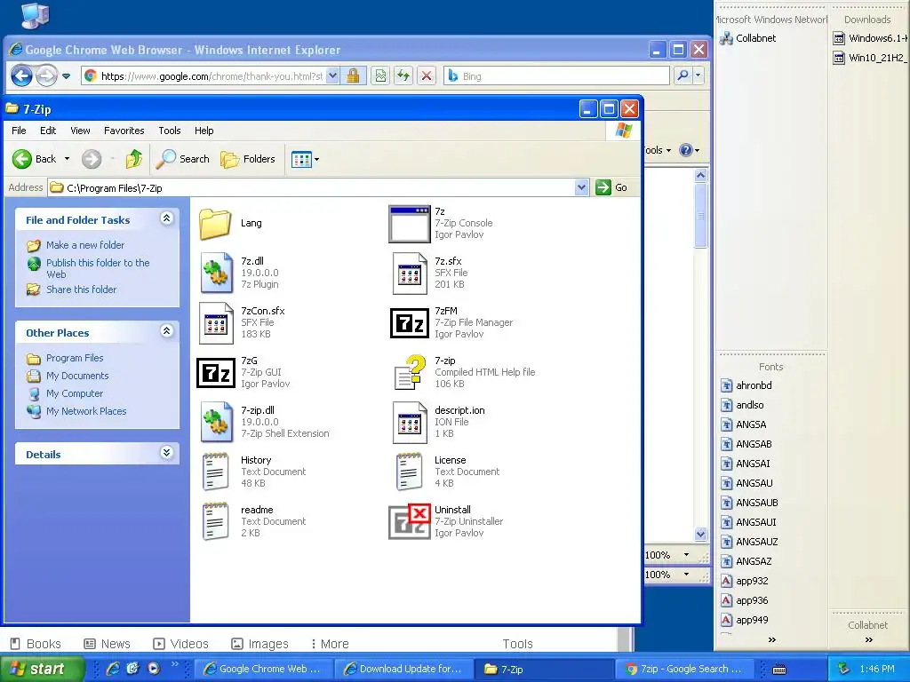Select the 7-zip compiled HTML help icon

coord(410,372)
